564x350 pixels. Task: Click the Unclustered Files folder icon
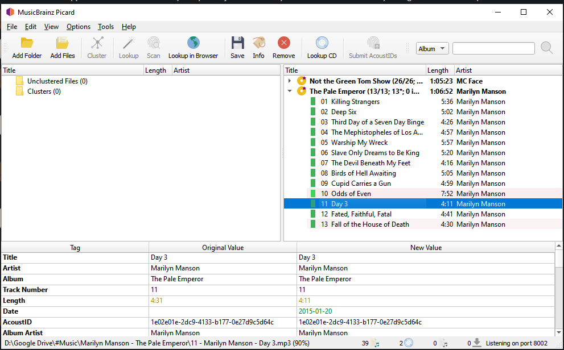[x=19, y=81]
